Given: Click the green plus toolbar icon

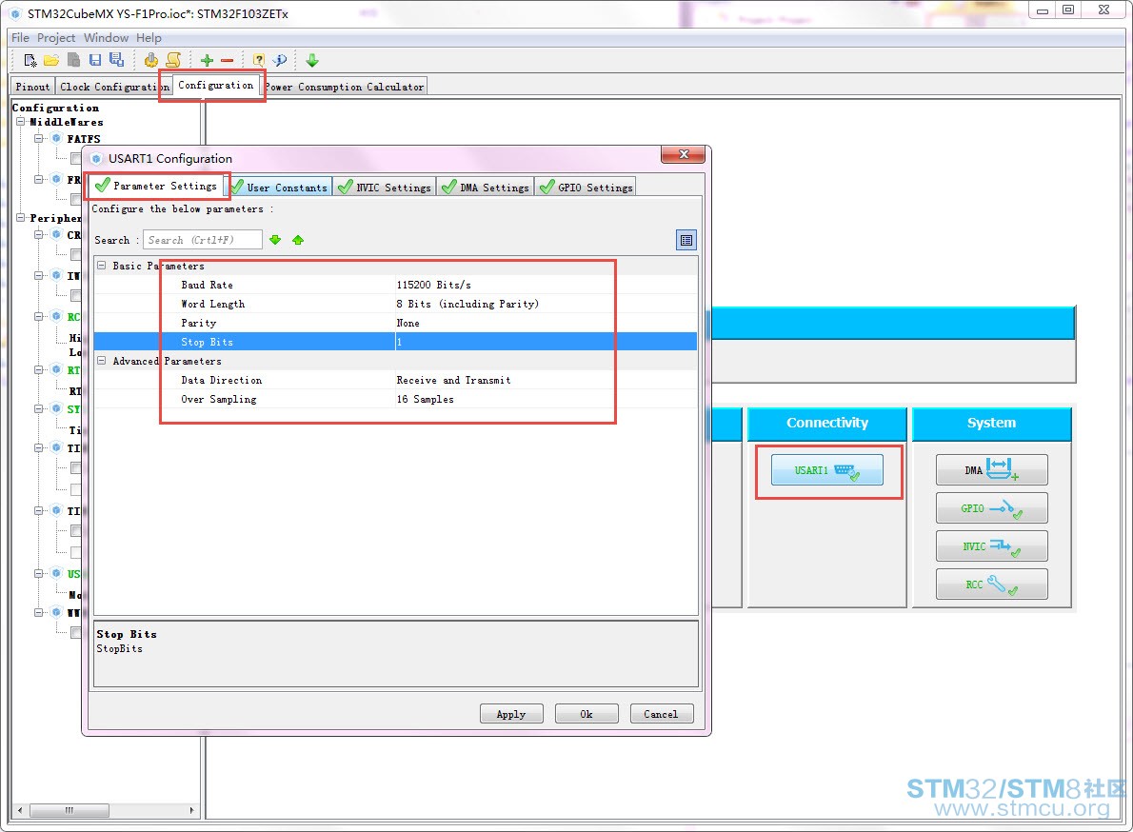Looking at the screenshot, I should click(x=207, y=61).
